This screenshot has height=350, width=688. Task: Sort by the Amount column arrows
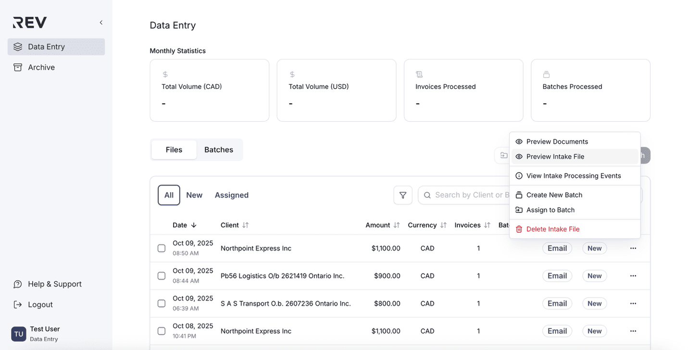click(397, 225)
